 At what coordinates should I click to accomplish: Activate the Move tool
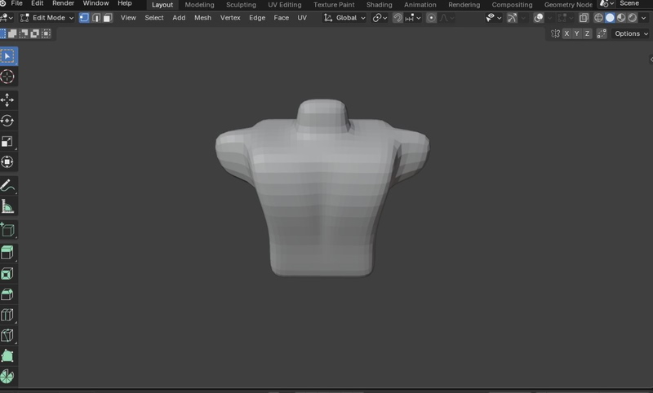[x=7, y=99]
